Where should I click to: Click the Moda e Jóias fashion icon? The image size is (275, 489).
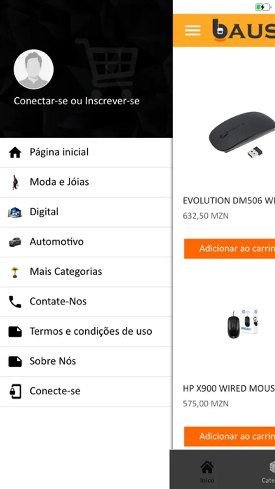(15, 183)
